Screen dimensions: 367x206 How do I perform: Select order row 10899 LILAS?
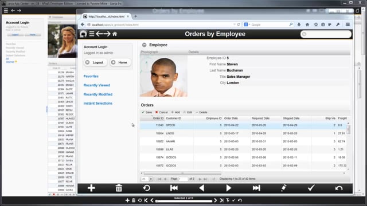[x=243, y=149]
